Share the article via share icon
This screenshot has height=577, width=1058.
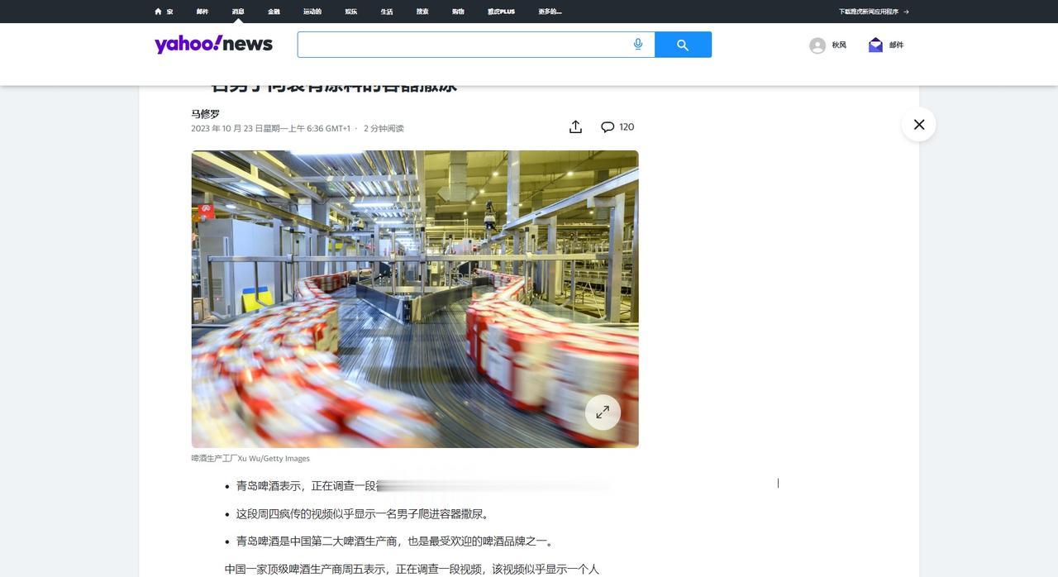(x=575, y=126)
